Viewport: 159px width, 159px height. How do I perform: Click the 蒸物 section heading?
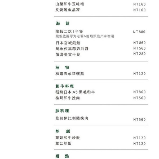63,68
